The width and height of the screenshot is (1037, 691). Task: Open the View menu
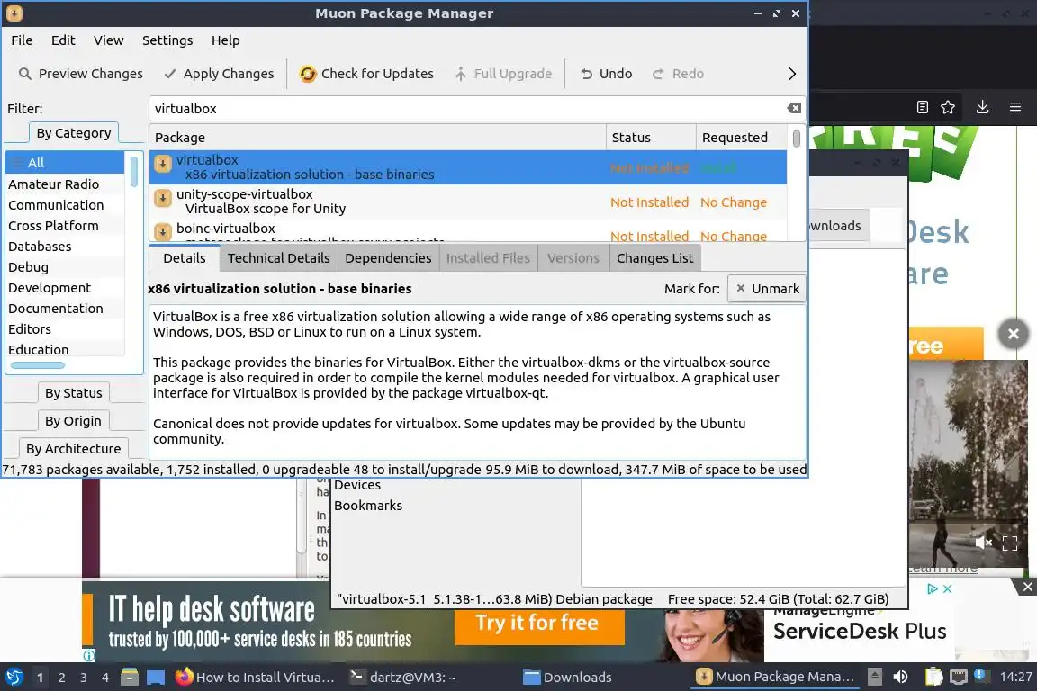pyautogui.click(x=108, y=40)
